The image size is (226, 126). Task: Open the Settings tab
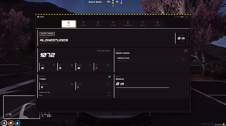tap(158, 24)
